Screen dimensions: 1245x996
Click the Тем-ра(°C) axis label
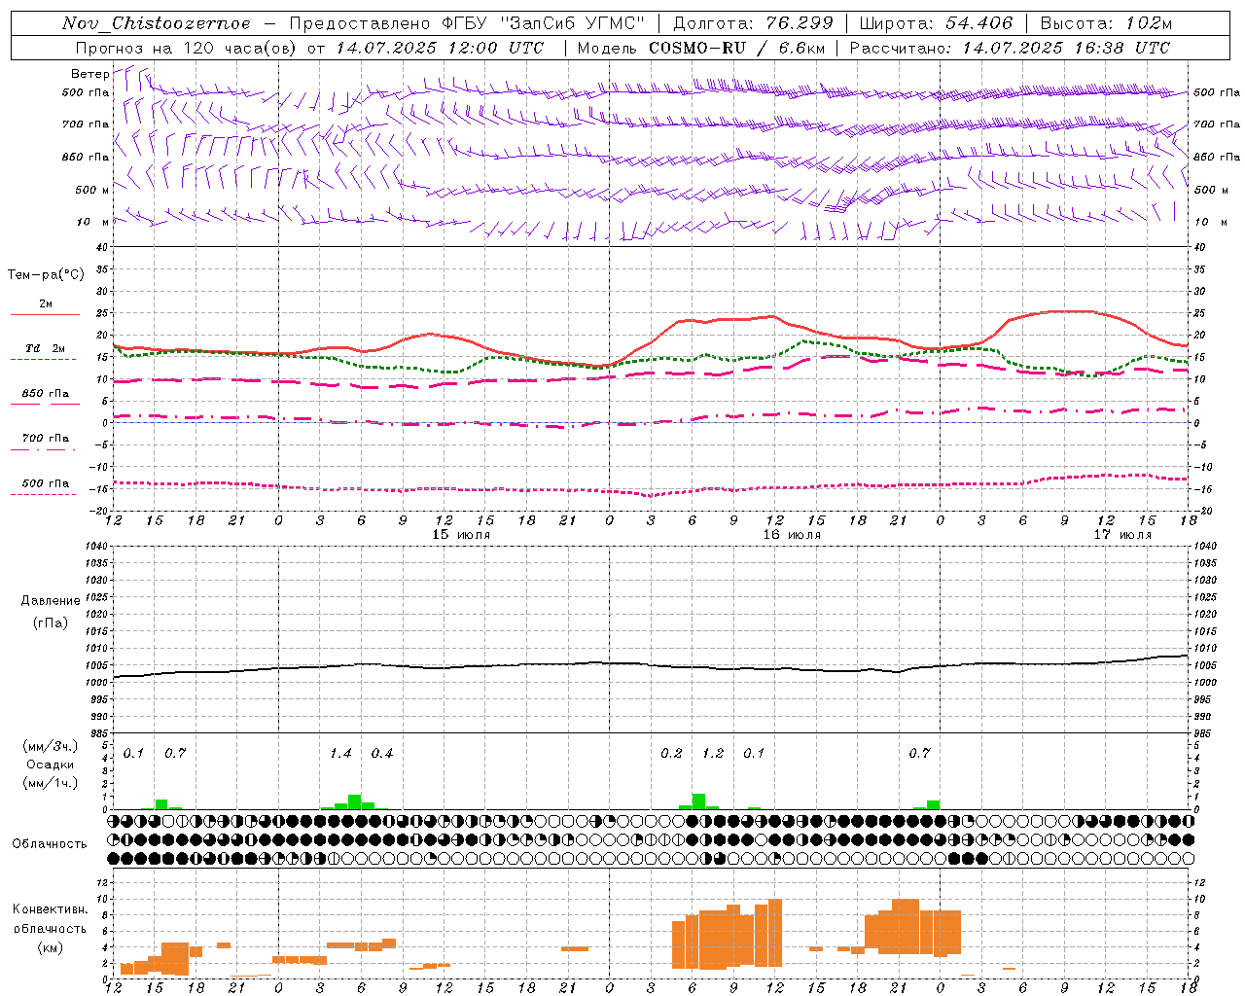46,275
